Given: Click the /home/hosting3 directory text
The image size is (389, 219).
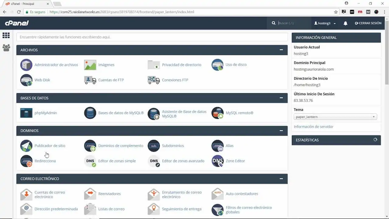Looking at the screenshot, I should tap(307, 85).
